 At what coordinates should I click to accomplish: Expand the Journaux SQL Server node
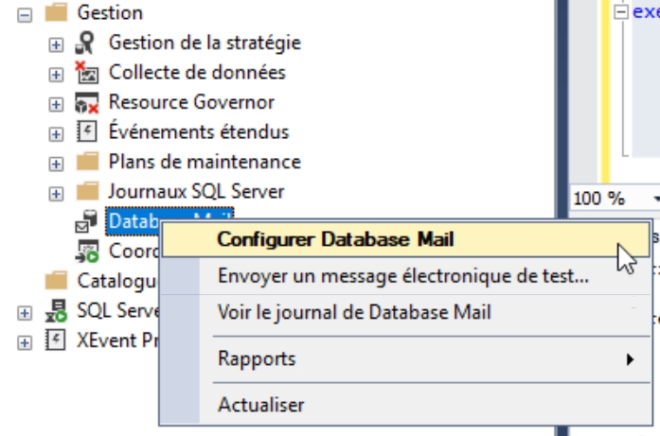[57, 193]
